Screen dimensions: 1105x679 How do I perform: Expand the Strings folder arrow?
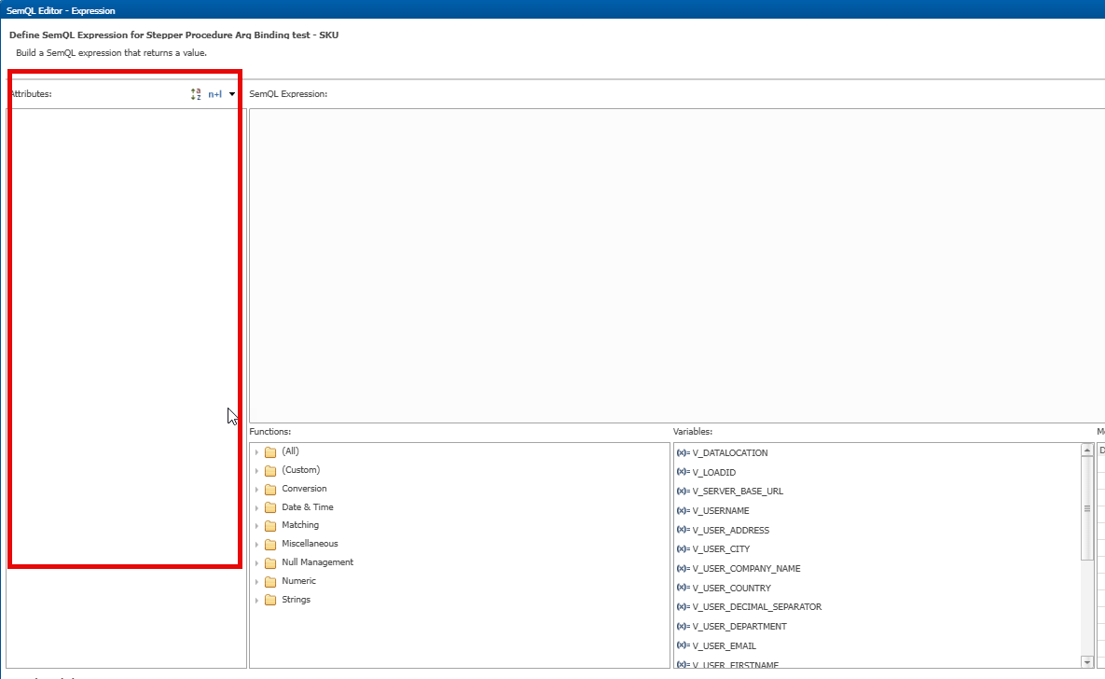click(x=257, y=600)
